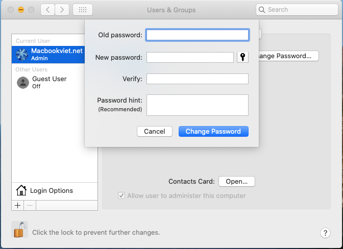Open the help question mark button
This screenshot has height=249, width=343.
pyautogui.click(x=326, y=233)
